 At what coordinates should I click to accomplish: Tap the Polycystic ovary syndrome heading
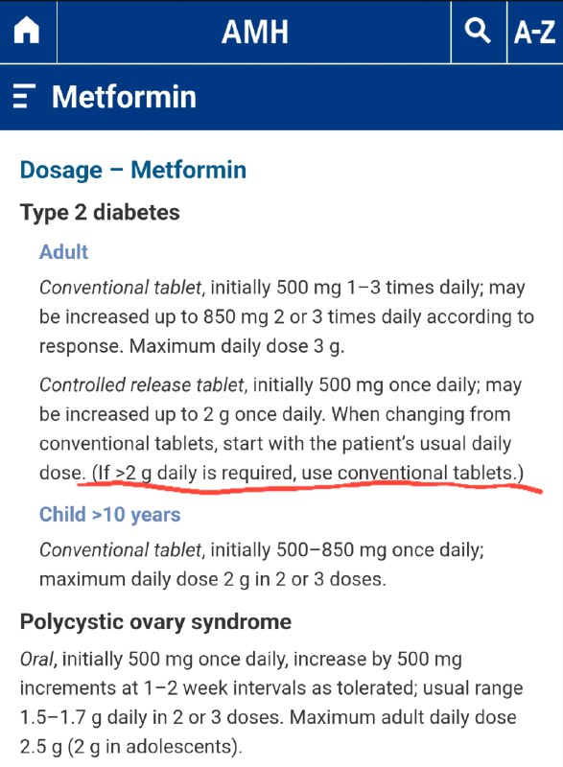tap(155, 621)
